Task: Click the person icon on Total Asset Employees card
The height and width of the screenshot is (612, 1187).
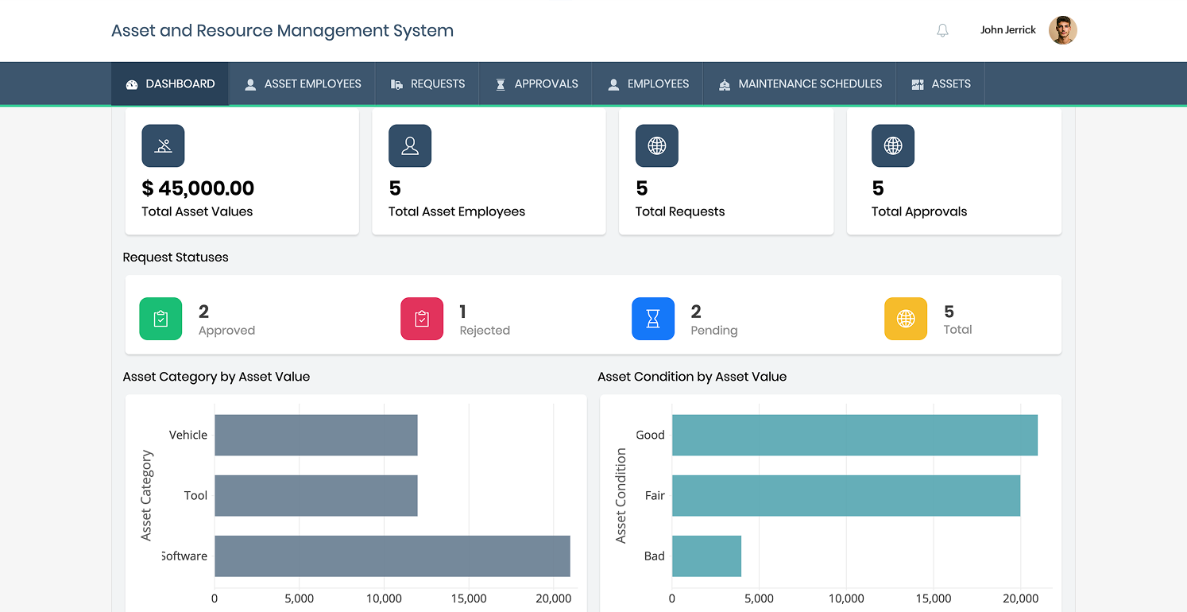Action: pos(410,145)
